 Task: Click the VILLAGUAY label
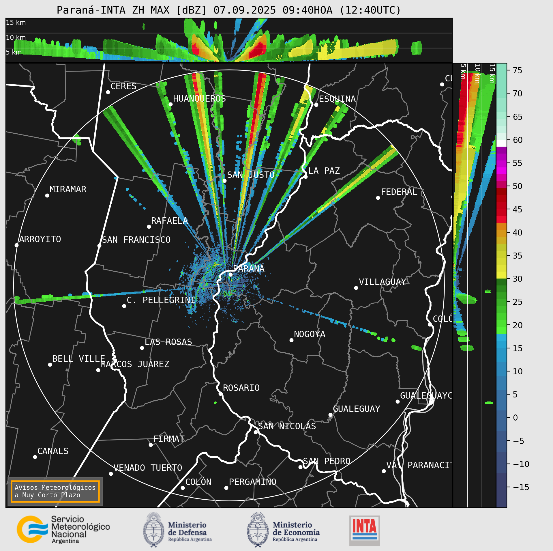pos(383,282)
